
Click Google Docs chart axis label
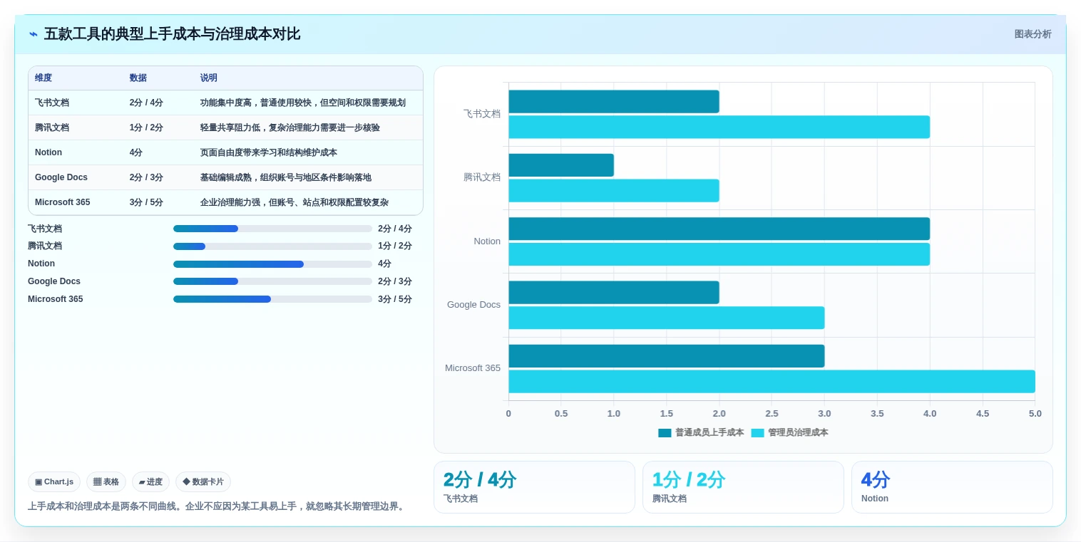click(473, 305)
